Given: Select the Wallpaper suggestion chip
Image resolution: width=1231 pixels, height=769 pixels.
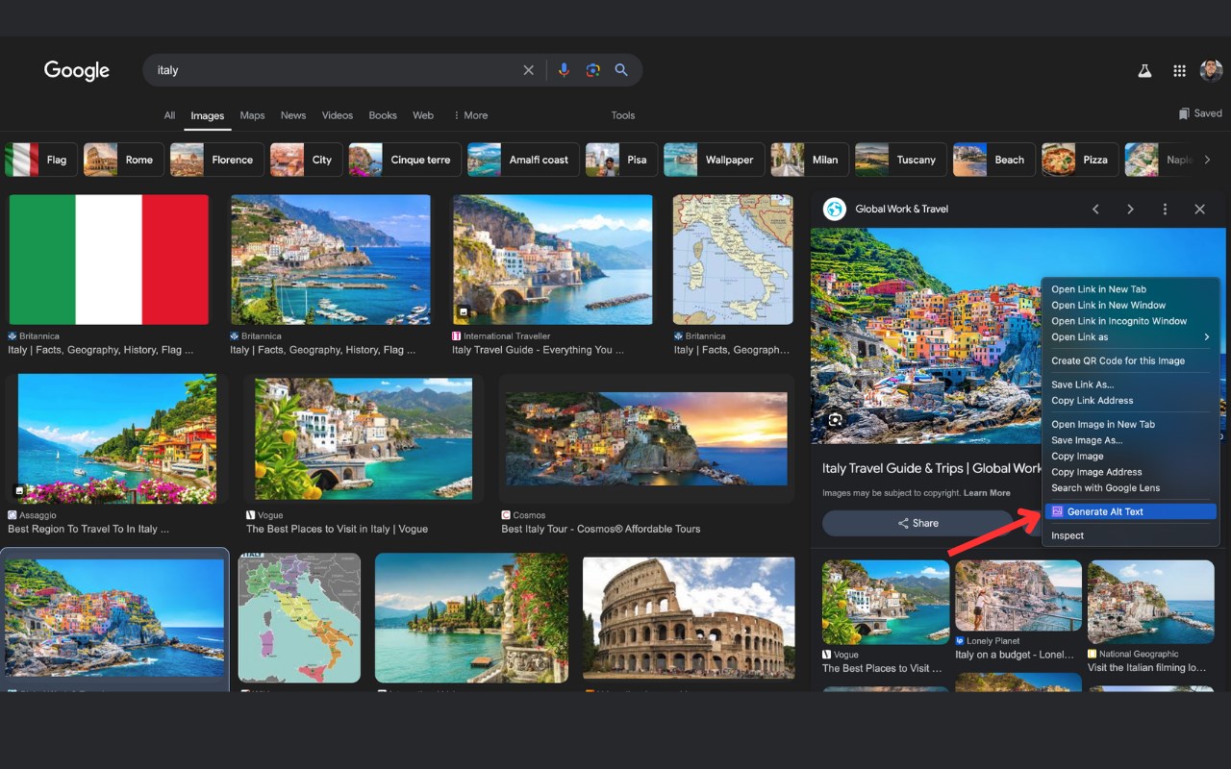Looking at the screenshot, I should tap(715, 160).
